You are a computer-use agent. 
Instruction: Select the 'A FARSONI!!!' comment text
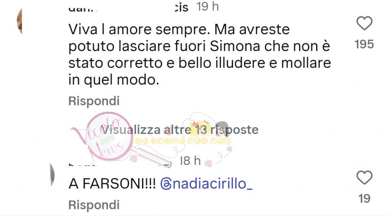point(112,184)
